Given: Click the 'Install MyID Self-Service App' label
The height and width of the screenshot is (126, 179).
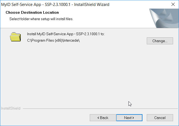Looking at the screenshot, I should pos(66,34).
